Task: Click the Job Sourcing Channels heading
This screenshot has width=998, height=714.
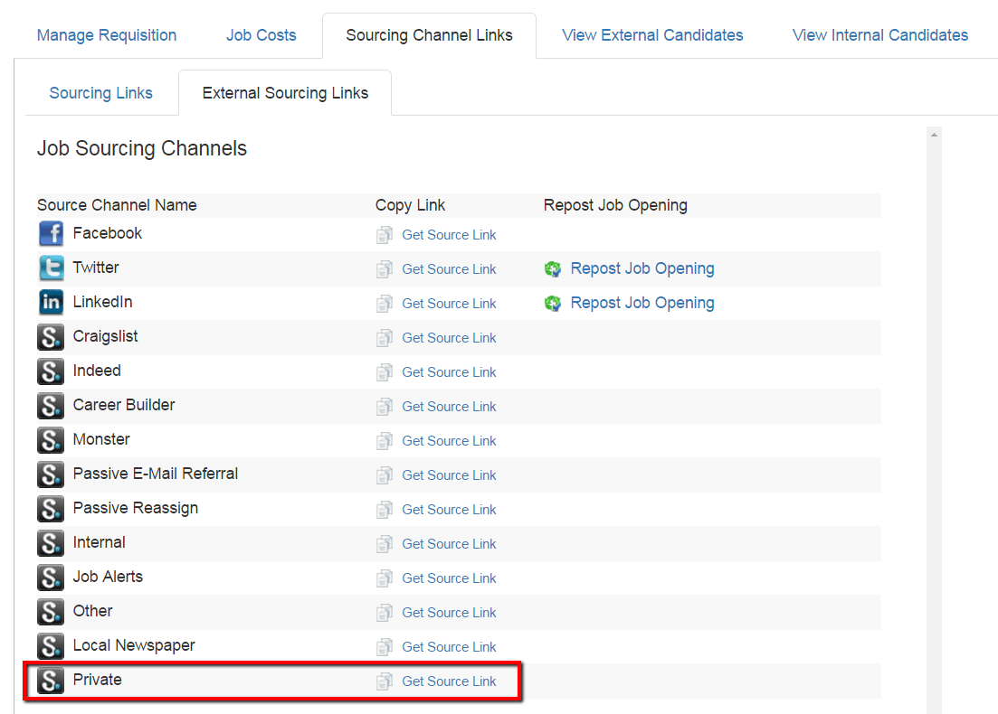Action: click(x=142, y=149)
